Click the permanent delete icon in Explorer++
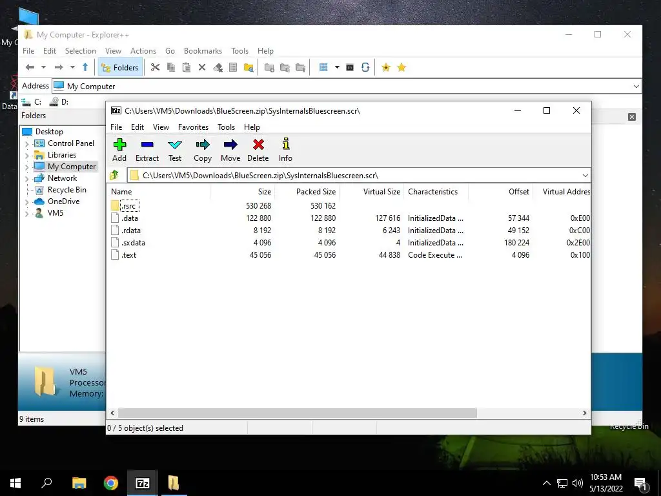 (x=218, y=67)
